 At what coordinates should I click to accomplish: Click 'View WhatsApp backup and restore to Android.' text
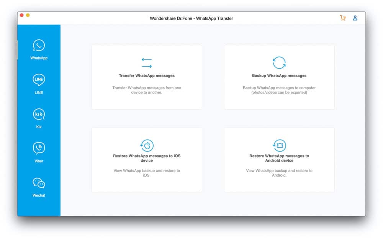279,173
